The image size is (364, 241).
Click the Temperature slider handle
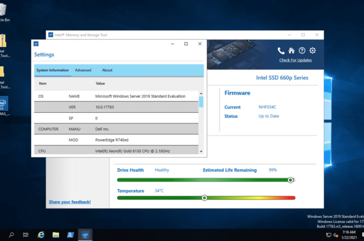coord(204,198)
